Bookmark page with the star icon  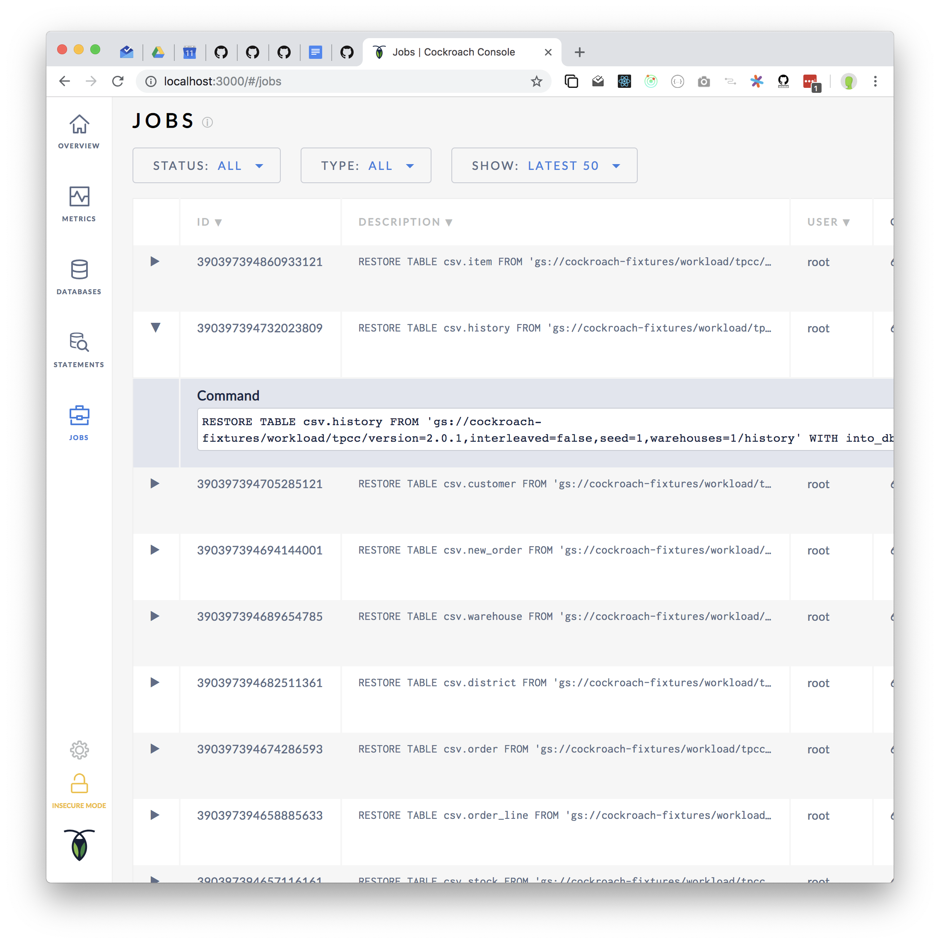tap(536, 82)
